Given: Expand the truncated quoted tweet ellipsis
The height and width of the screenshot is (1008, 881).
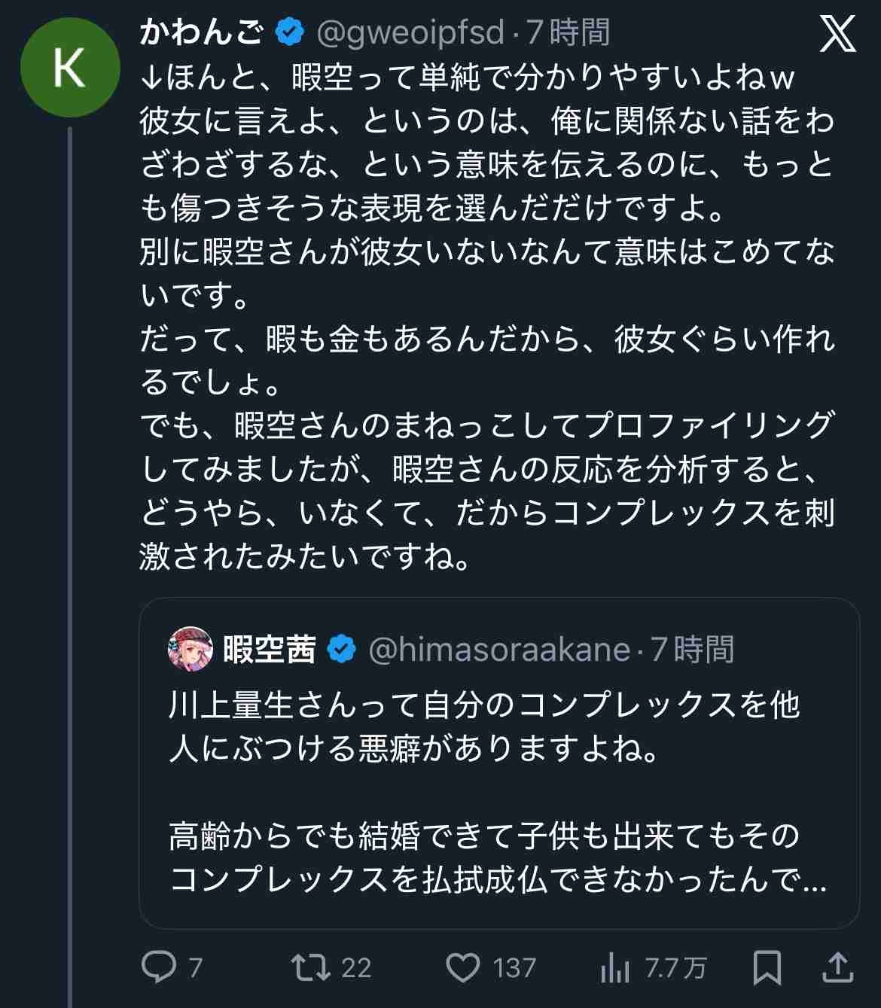Looking at the screenshot, I should click(815, 879).
